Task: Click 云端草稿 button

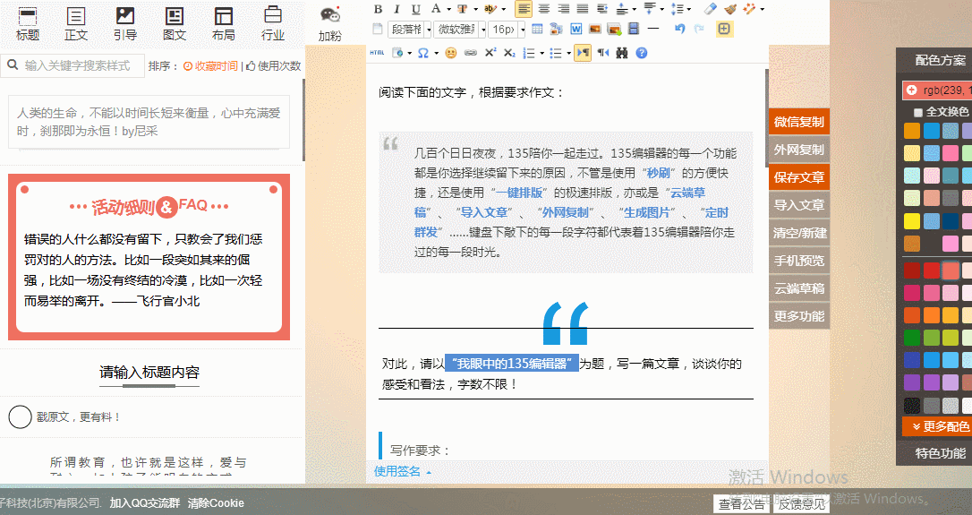Action: click(x=799, y=288)
